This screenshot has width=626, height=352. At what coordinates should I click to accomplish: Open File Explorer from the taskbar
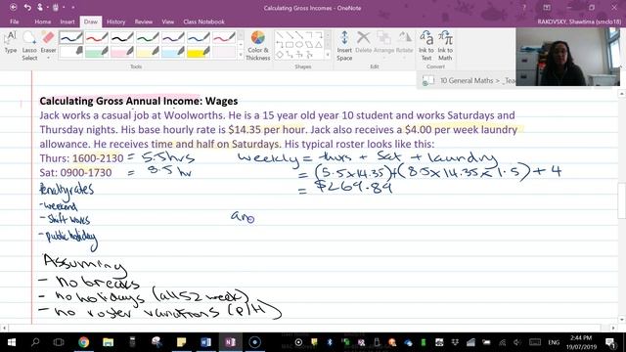pos(108,342)
